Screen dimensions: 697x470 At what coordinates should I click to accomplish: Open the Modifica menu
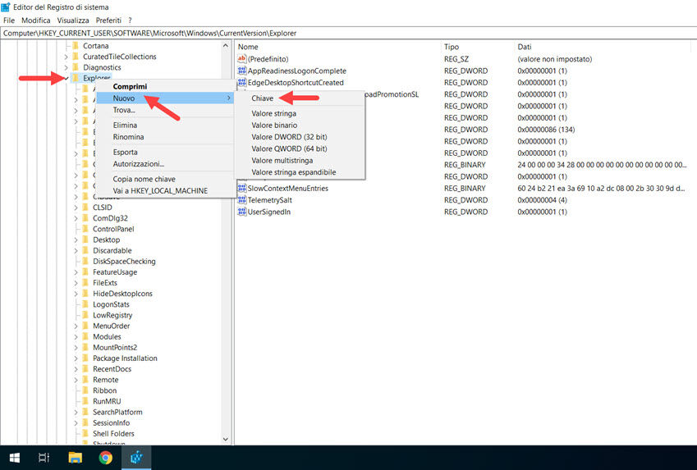[x=35, y=20]
